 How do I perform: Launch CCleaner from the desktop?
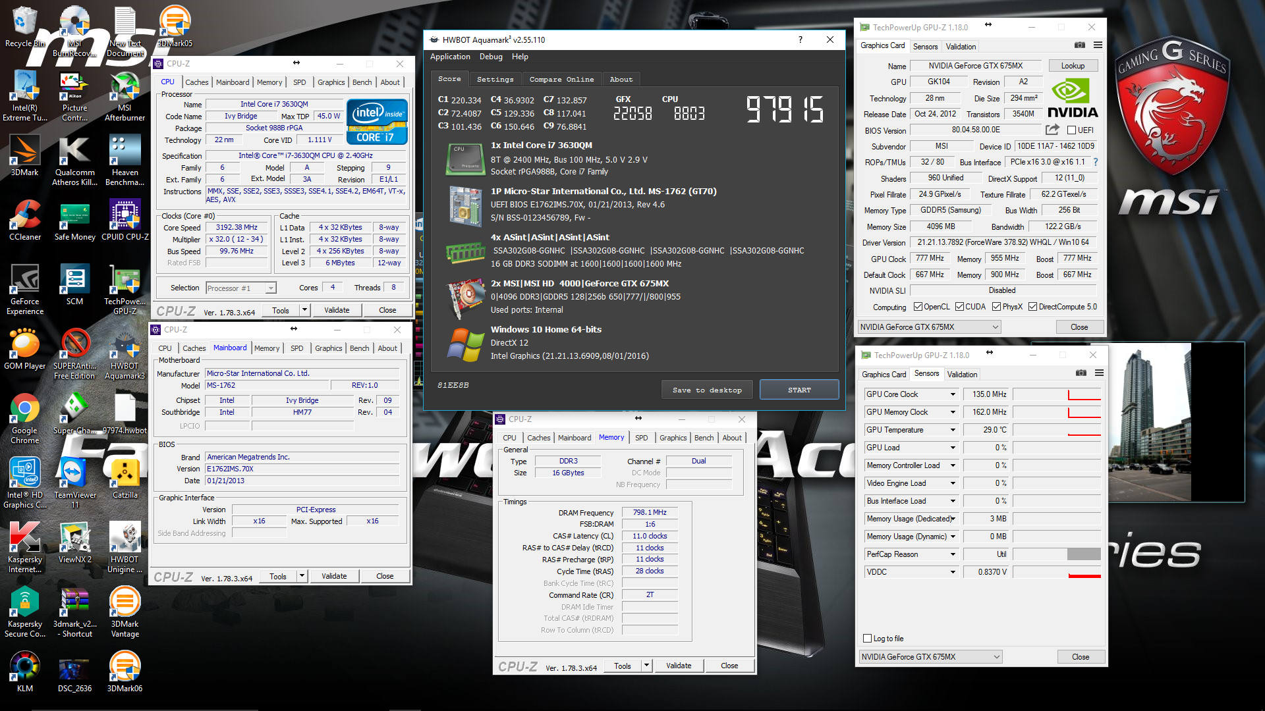pos(25,220)
